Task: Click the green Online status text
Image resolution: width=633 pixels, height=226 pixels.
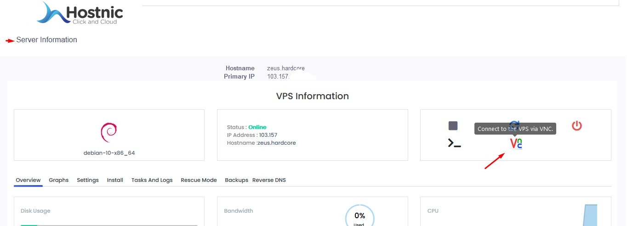Action: tap(257, 127)
